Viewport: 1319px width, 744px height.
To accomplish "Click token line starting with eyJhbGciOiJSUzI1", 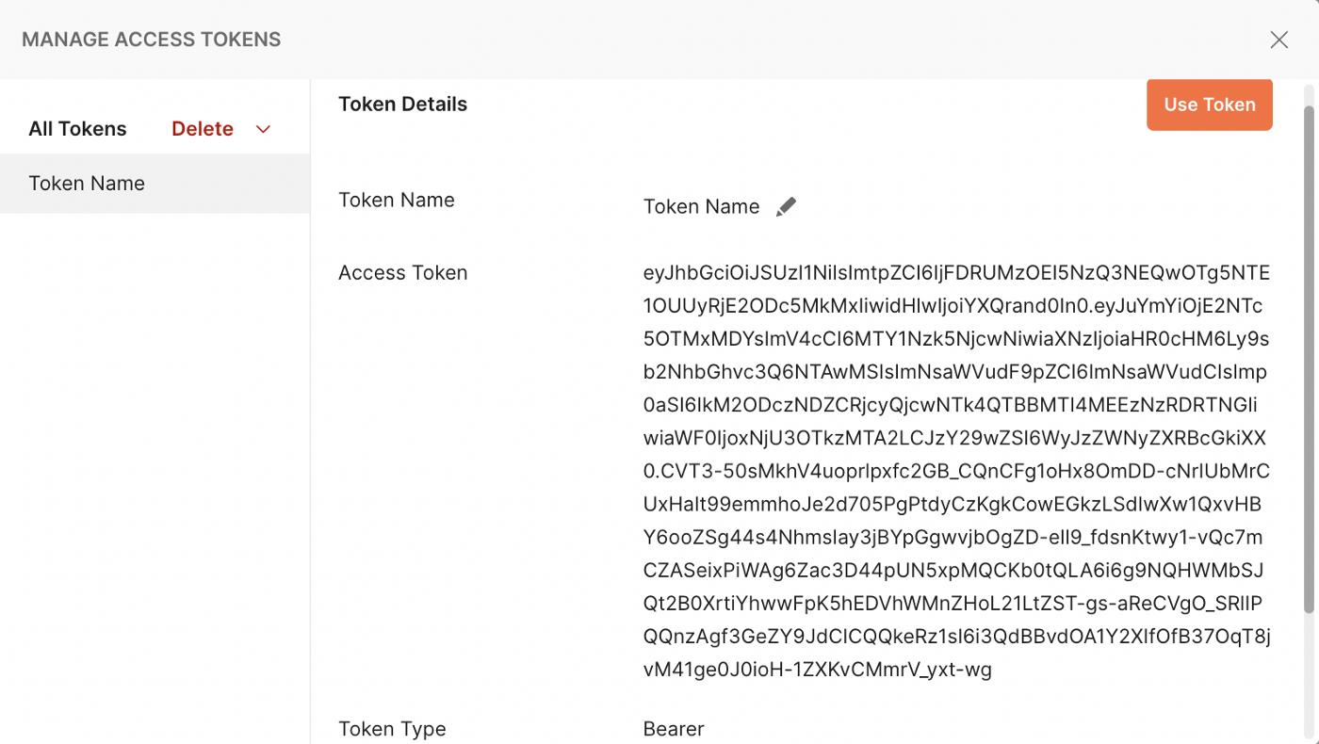I will (x=956, y=273).
